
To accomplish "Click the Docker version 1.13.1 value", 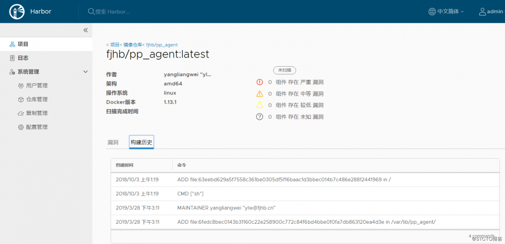I will (x=170, y=102).
